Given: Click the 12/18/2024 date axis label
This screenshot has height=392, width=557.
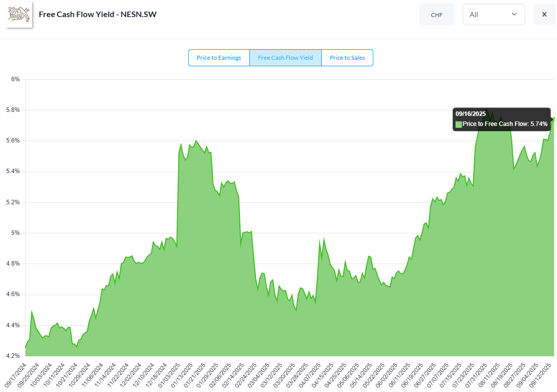Looking at the screenshot, I should click(157, 375).
